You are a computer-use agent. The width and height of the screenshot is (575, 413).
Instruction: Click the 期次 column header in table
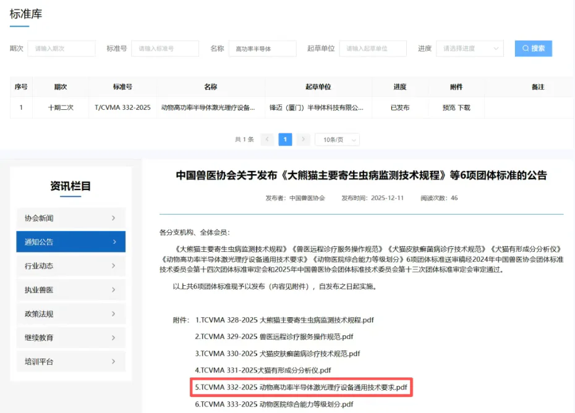coord(61,87)
